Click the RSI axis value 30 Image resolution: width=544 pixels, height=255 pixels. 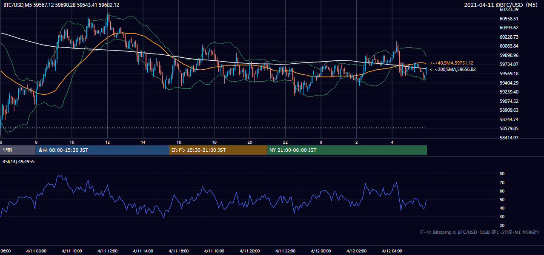(502, 217)
